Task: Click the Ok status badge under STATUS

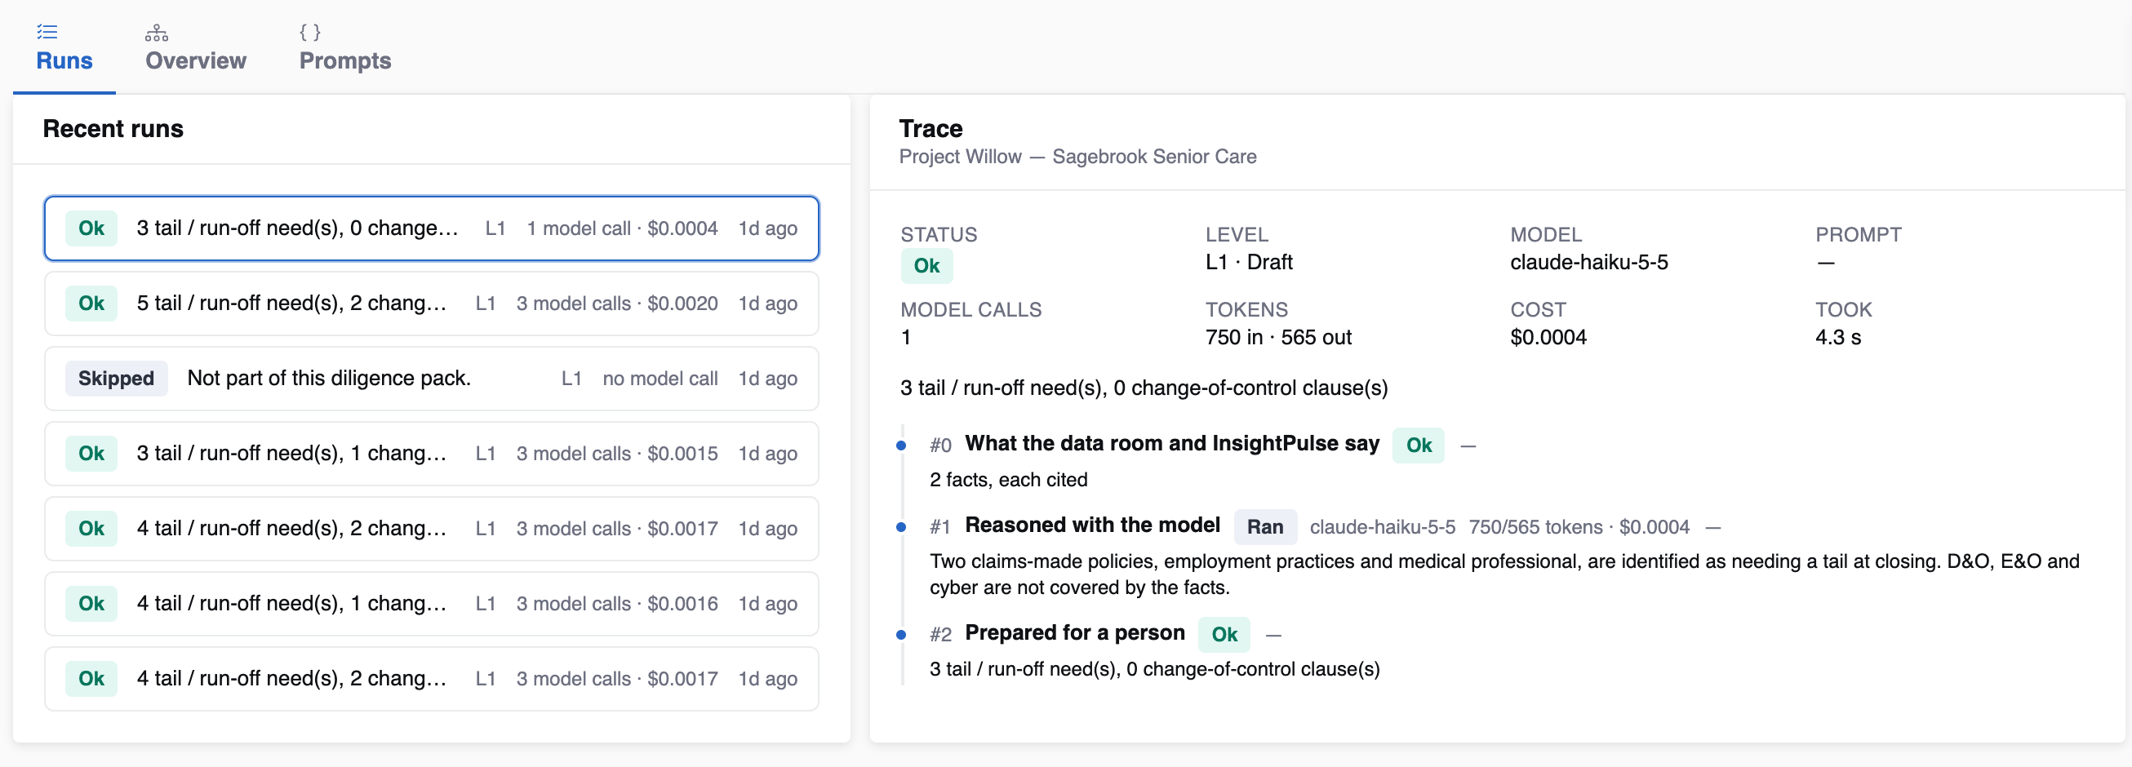Action: pos(926,267)
